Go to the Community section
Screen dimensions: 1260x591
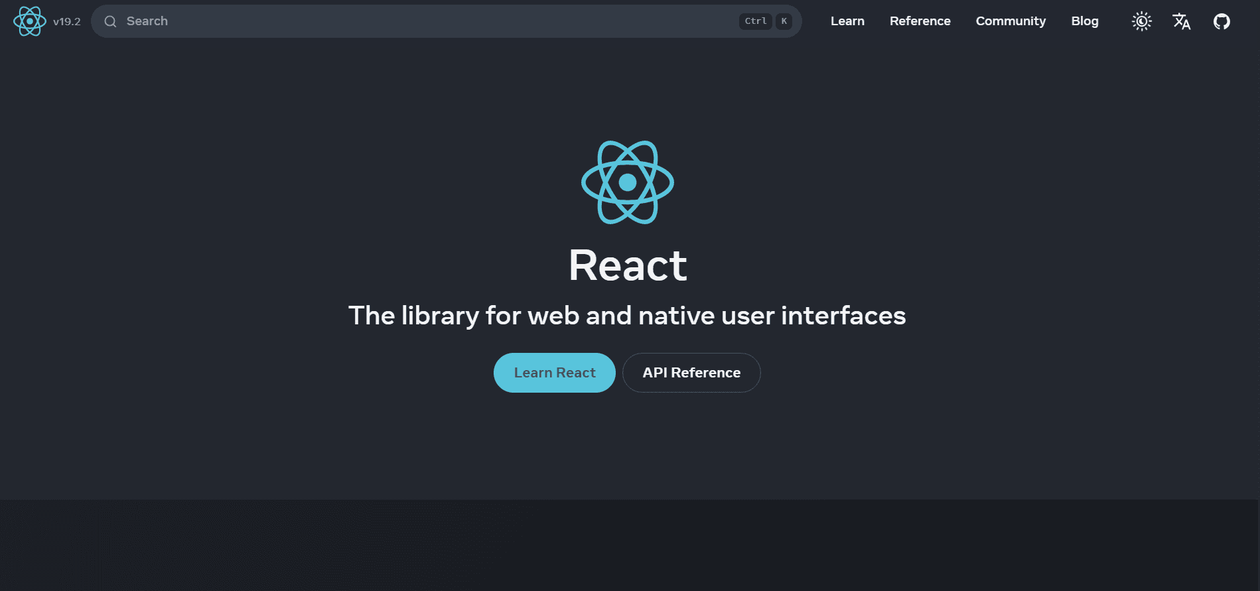[1011, 21]
